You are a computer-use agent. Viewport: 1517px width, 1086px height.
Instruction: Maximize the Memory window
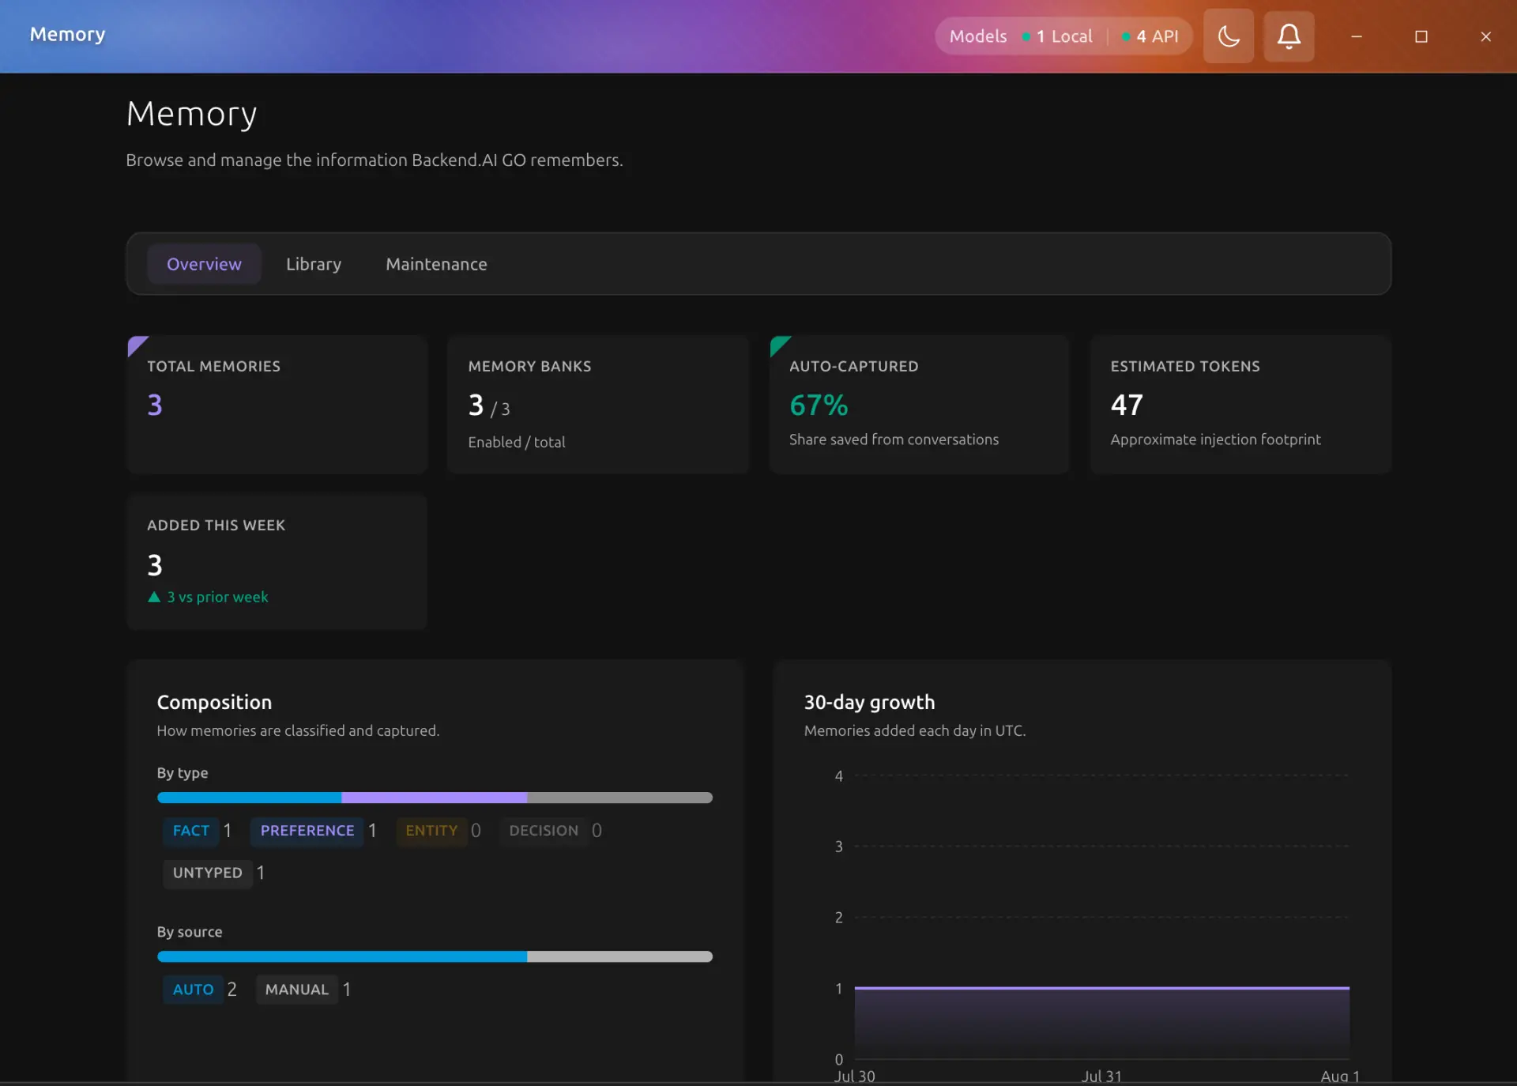point(1421,36)
